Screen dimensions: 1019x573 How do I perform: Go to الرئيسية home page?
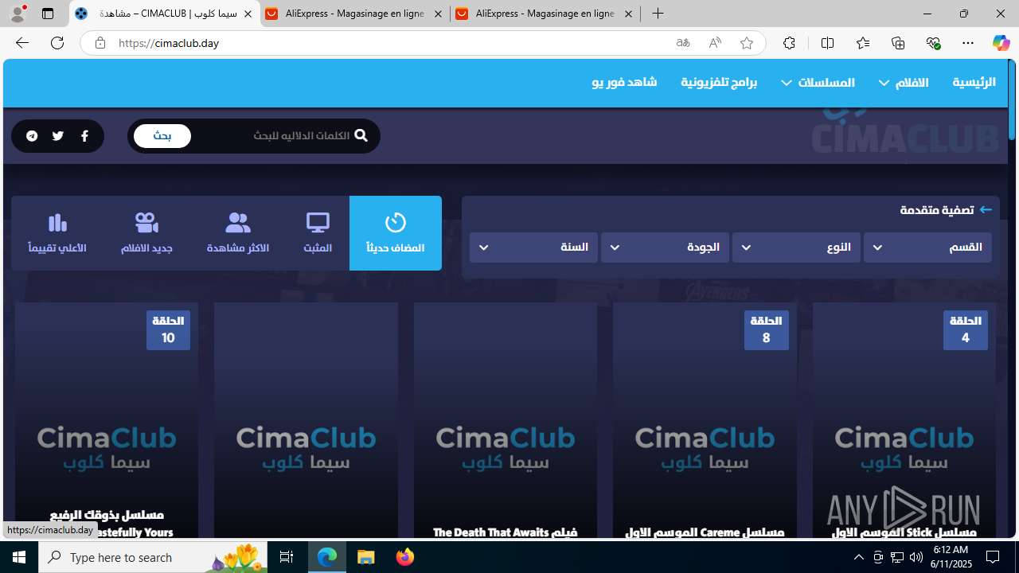point(974,82)
